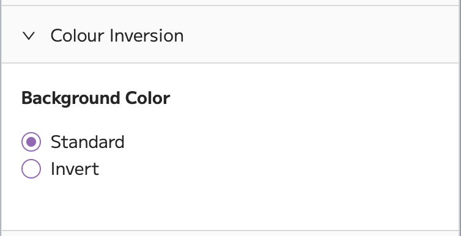
Task: Click the downward arrow icon beside Colour Inversion
Action: pyautogui.click(x=29, y=36)
